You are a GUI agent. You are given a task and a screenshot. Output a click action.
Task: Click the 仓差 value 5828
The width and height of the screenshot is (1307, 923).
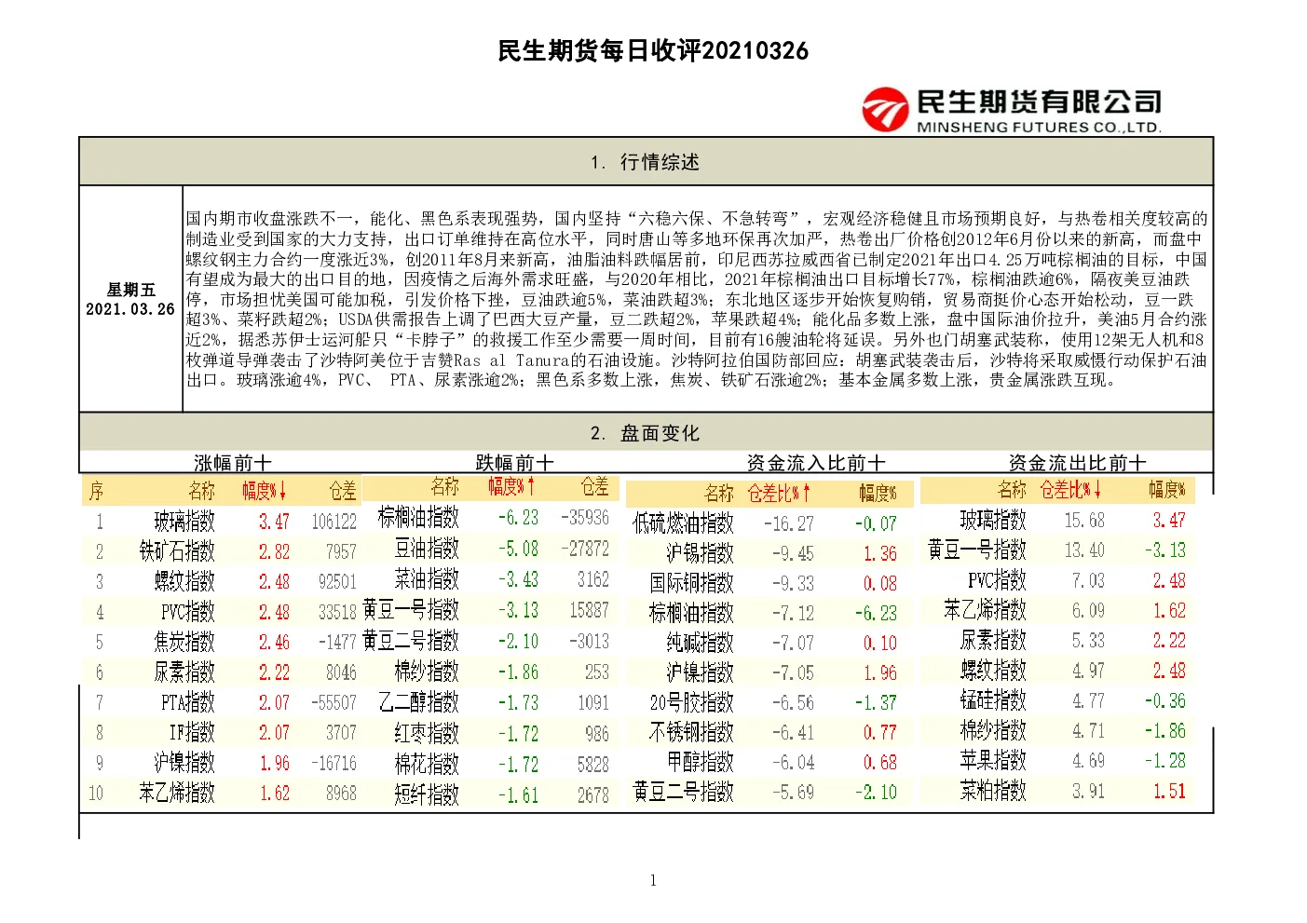592,765
